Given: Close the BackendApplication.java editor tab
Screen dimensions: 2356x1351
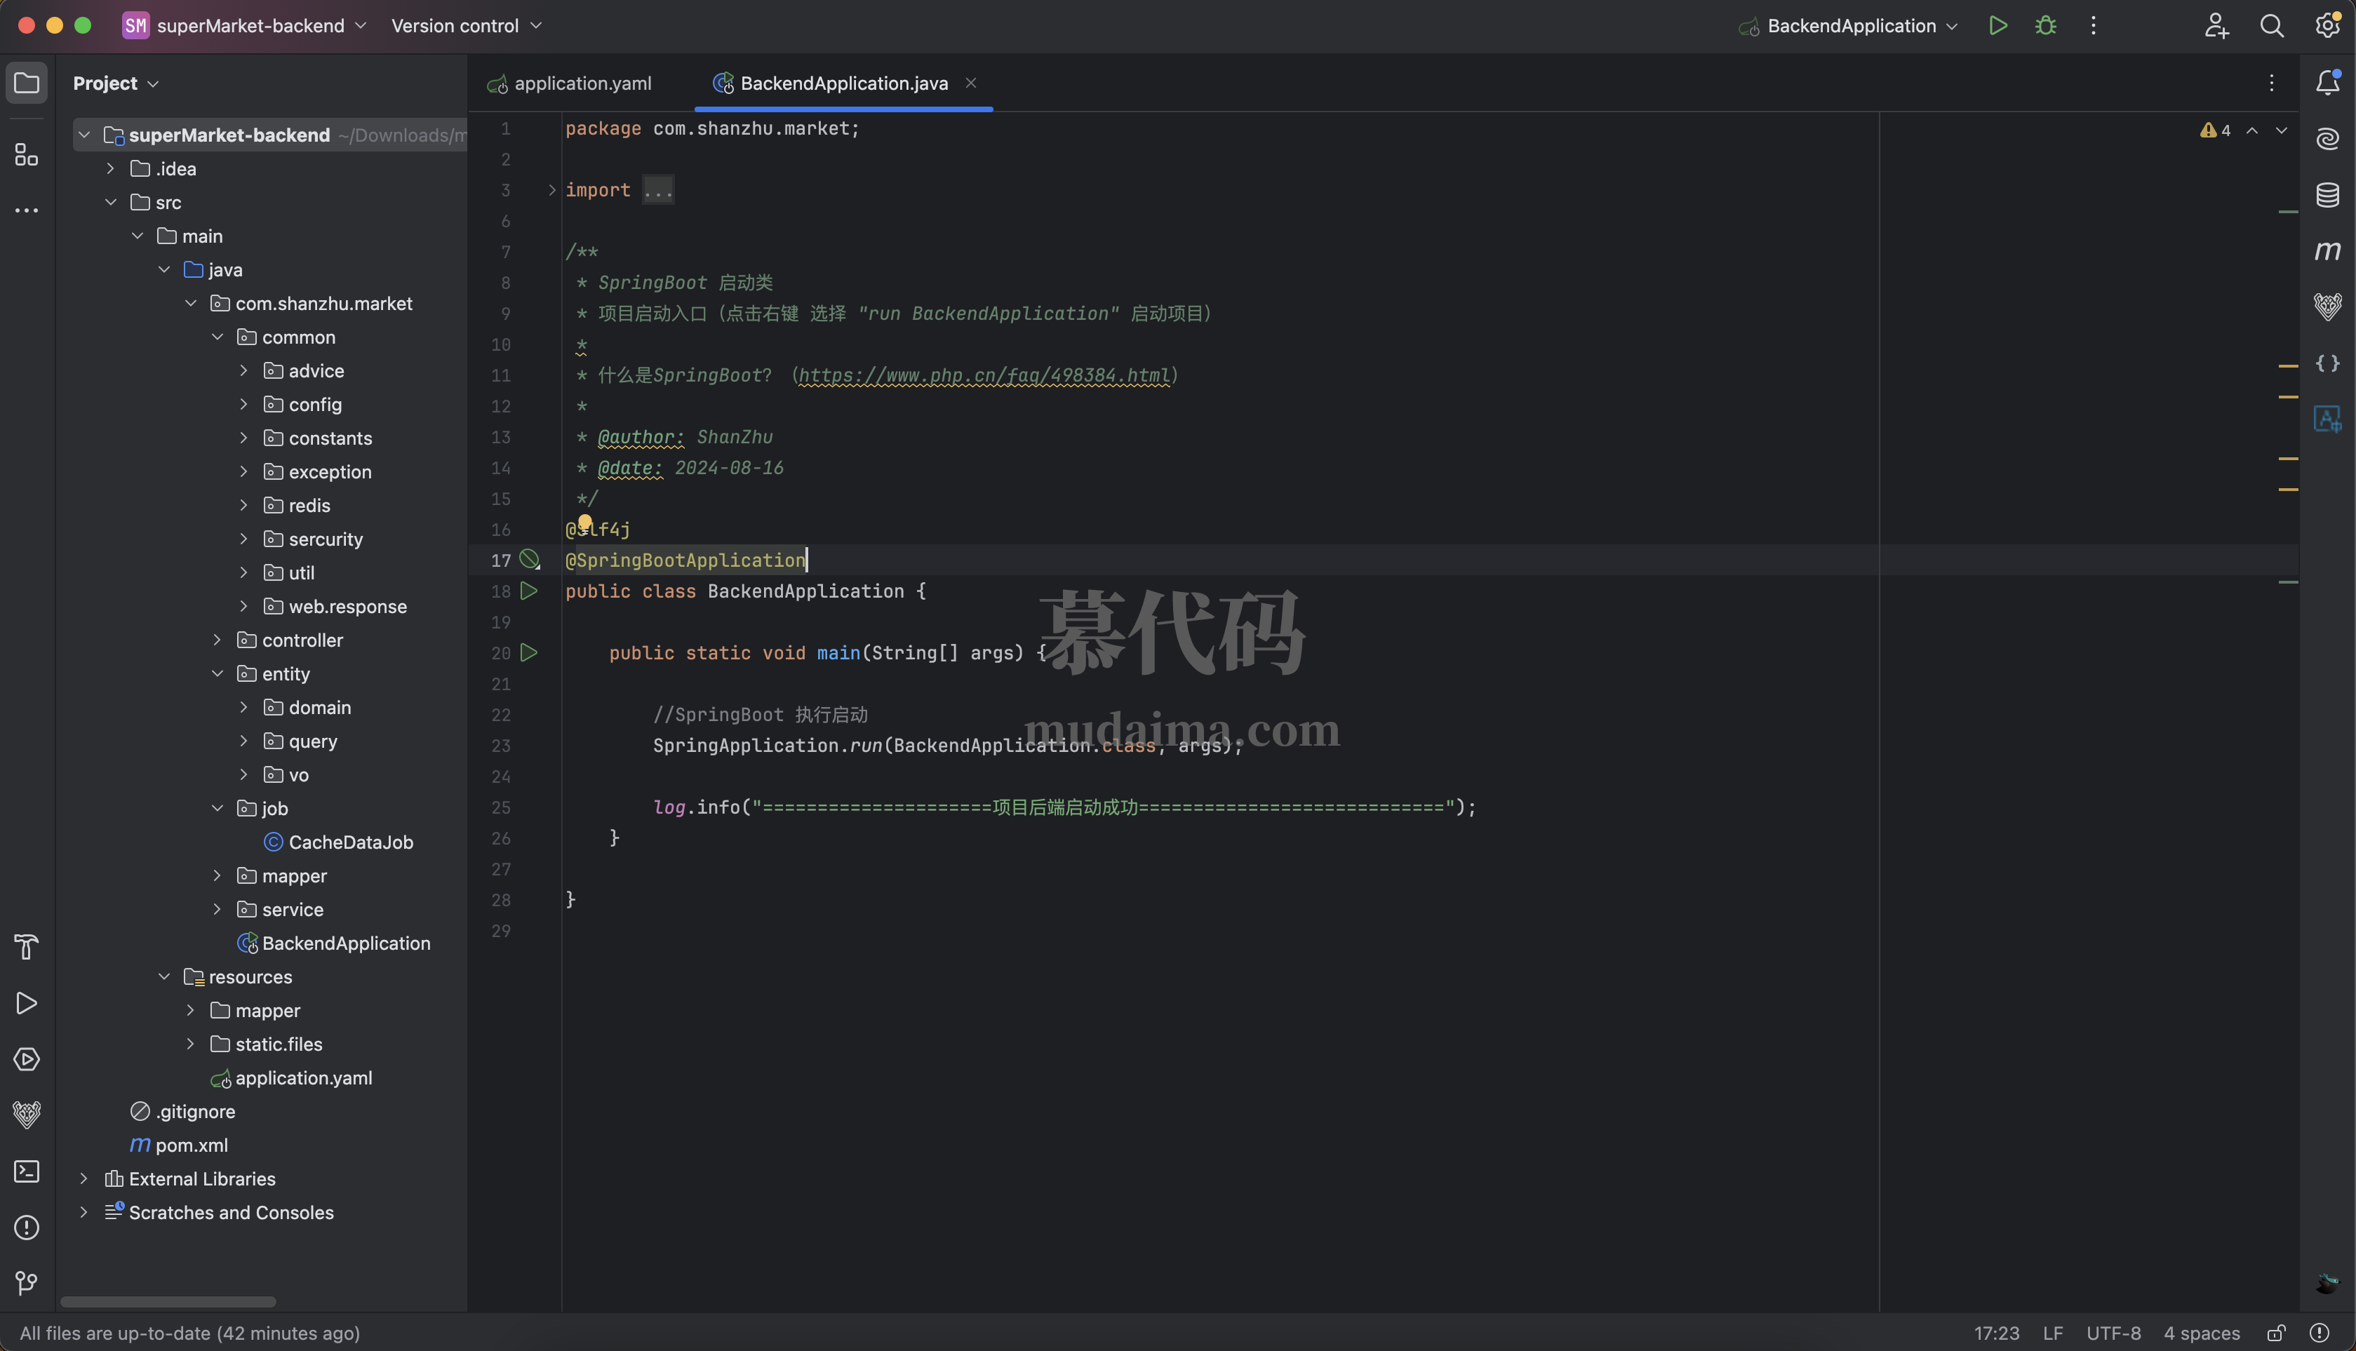Looking at the screenshot, I should [970, 83].
